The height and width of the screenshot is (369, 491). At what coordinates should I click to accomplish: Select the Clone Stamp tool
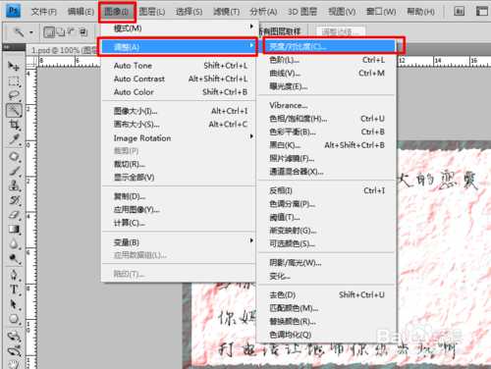tap(14, 185)
